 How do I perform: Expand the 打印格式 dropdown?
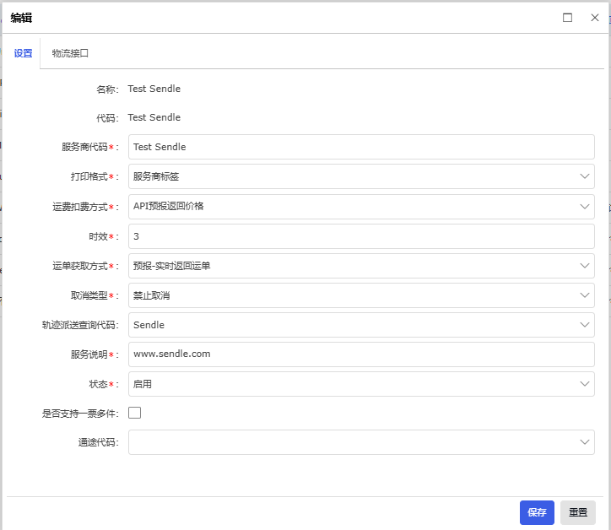pos(360,176)
